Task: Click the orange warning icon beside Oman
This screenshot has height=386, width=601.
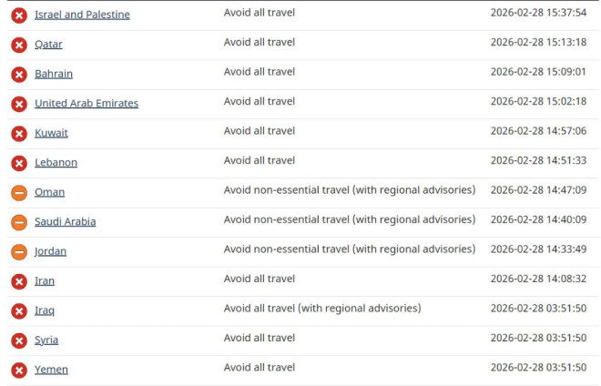Action: 19,193
